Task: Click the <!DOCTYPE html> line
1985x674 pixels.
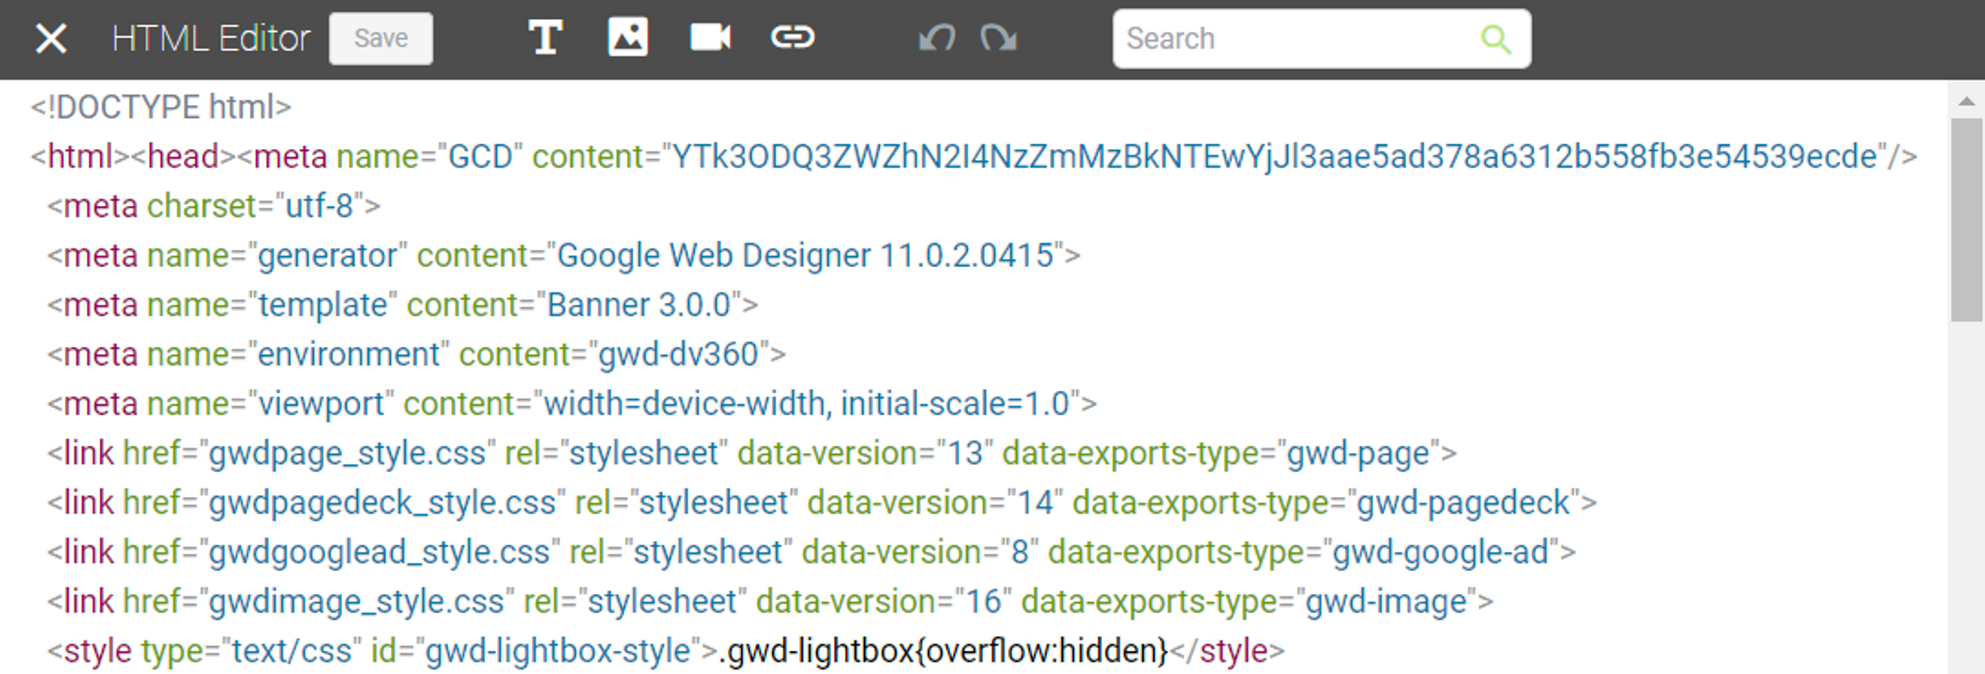Action: 161,107
